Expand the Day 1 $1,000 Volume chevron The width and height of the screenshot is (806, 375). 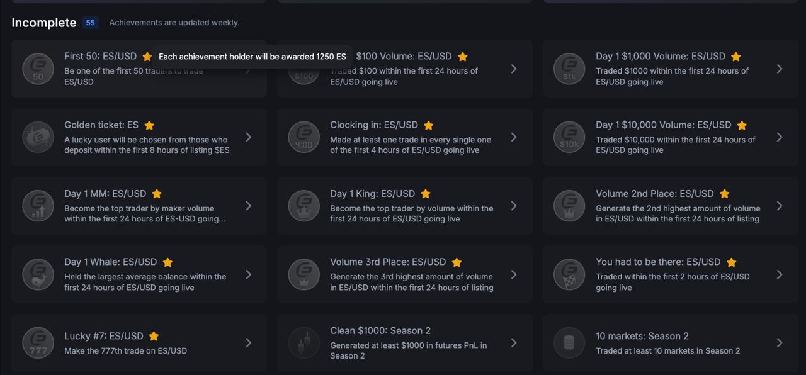(x=780, y=69)
